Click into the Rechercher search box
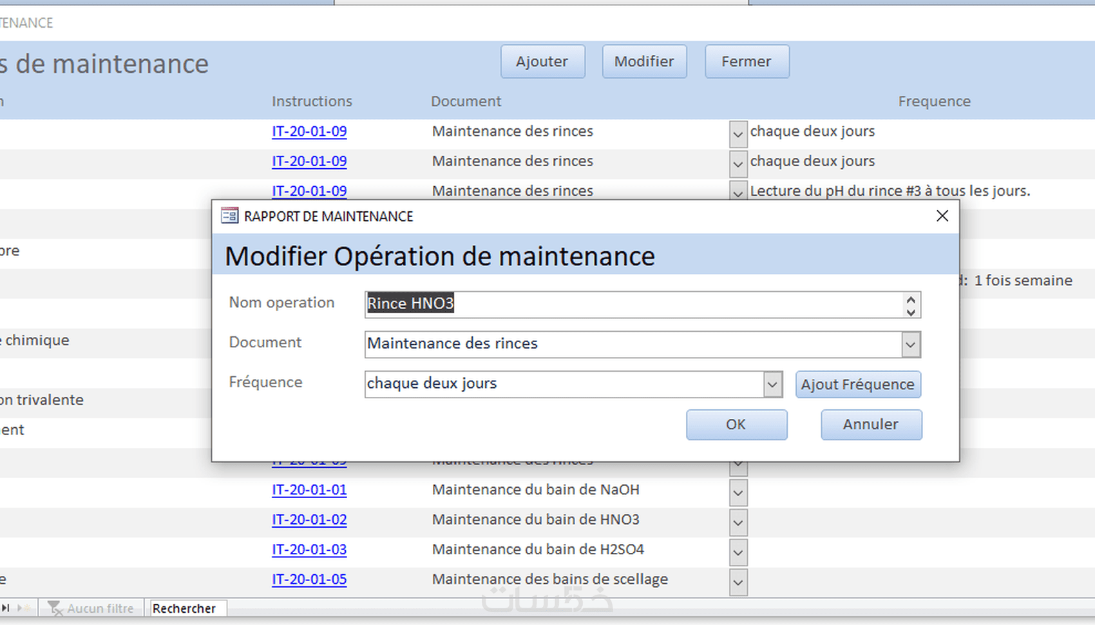Image resolution: width=1095 pixels, height=625 pixels. pyautogui.click(x=187, y=608)
